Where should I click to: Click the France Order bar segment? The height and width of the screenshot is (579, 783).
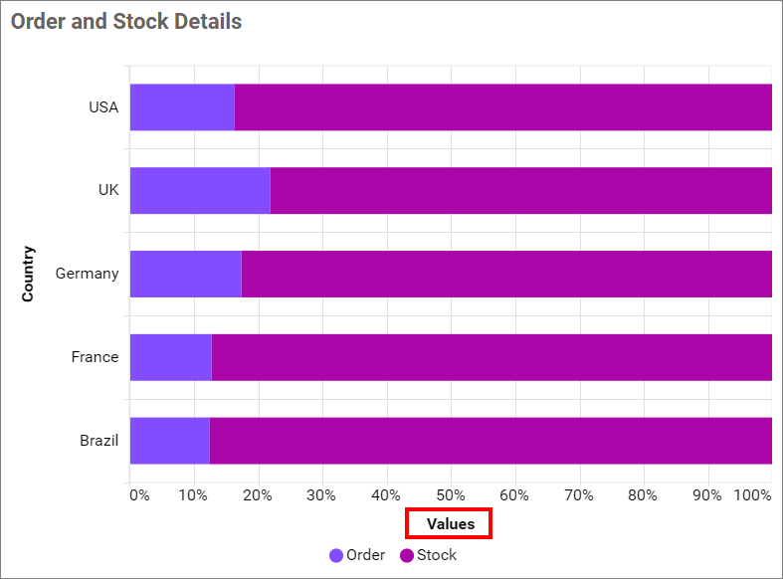(170, 357)
